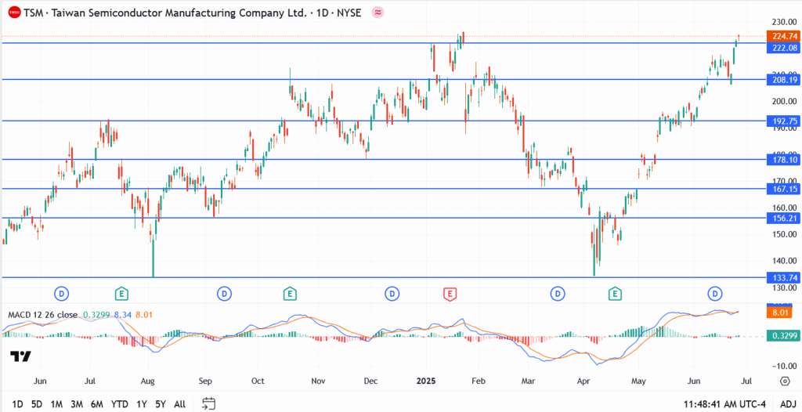Open the October 2024 earnings E marker
The height and width of the screenshot is (412, 802).
click(x=290, y=294)
